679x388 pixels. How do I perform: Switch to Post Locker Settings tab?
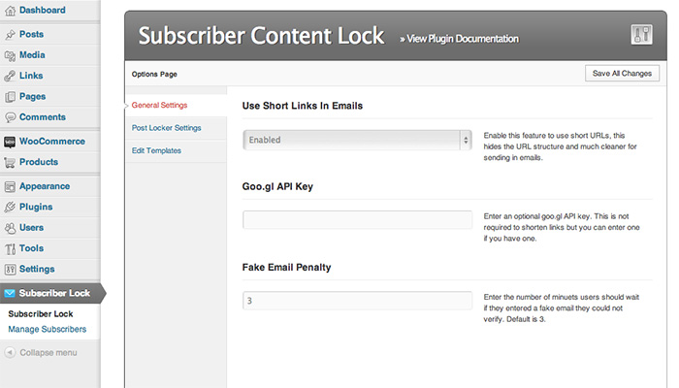[x=166, y=128]
